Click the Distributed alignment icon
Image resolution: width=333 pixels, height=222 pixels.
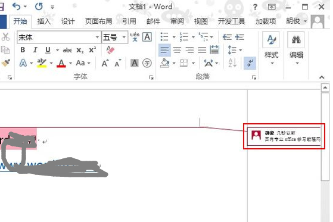click(x=214, y=50)
